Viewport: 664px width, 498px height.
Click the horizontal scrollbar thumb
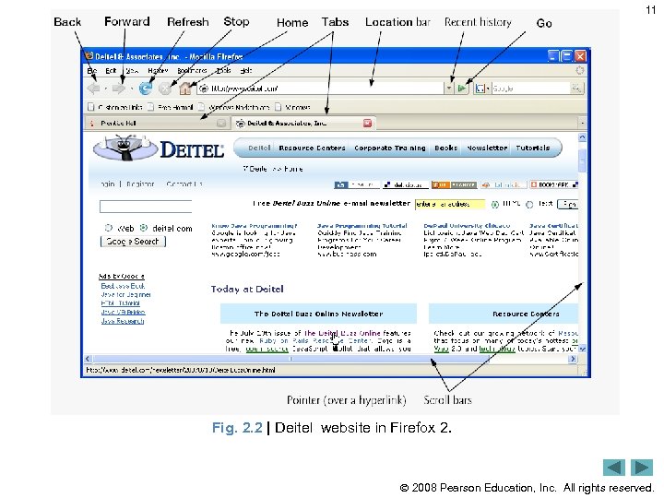[290, 359]
